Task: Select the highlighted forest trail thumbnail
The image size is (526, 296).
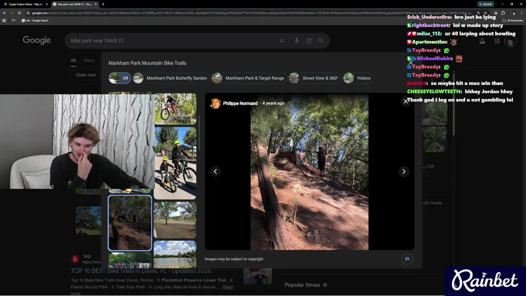Action: (130, 223)
